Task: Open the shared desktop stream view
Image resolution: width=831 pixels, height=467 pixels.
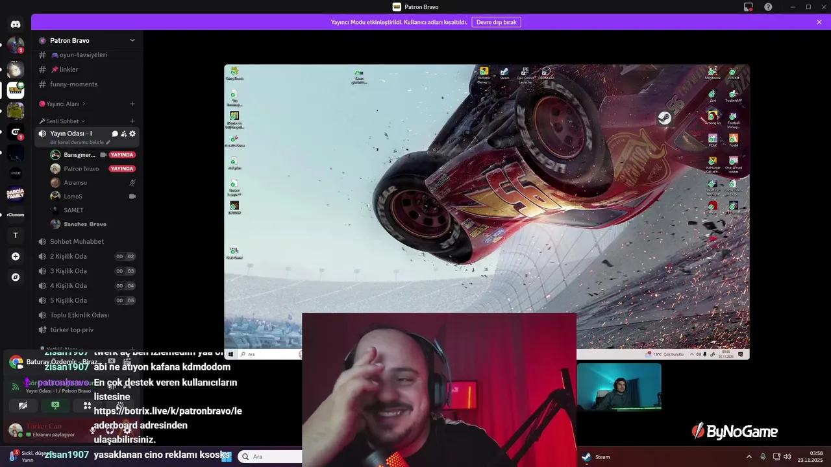Action: pos(487,211)
